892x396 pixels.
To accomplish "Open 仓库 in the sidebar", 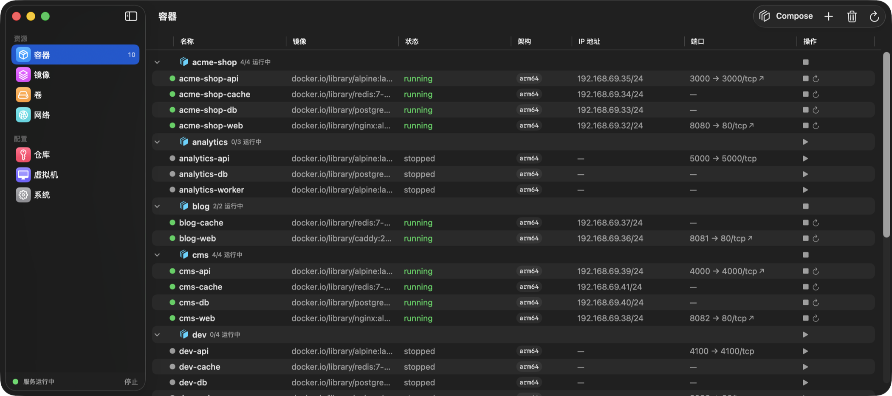I will (x=75, y=155).
